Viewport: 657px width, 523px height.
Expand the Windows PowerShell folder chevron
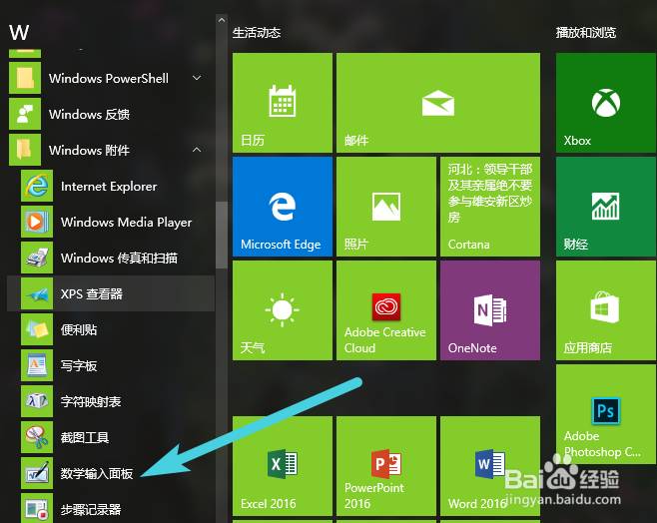197,78
